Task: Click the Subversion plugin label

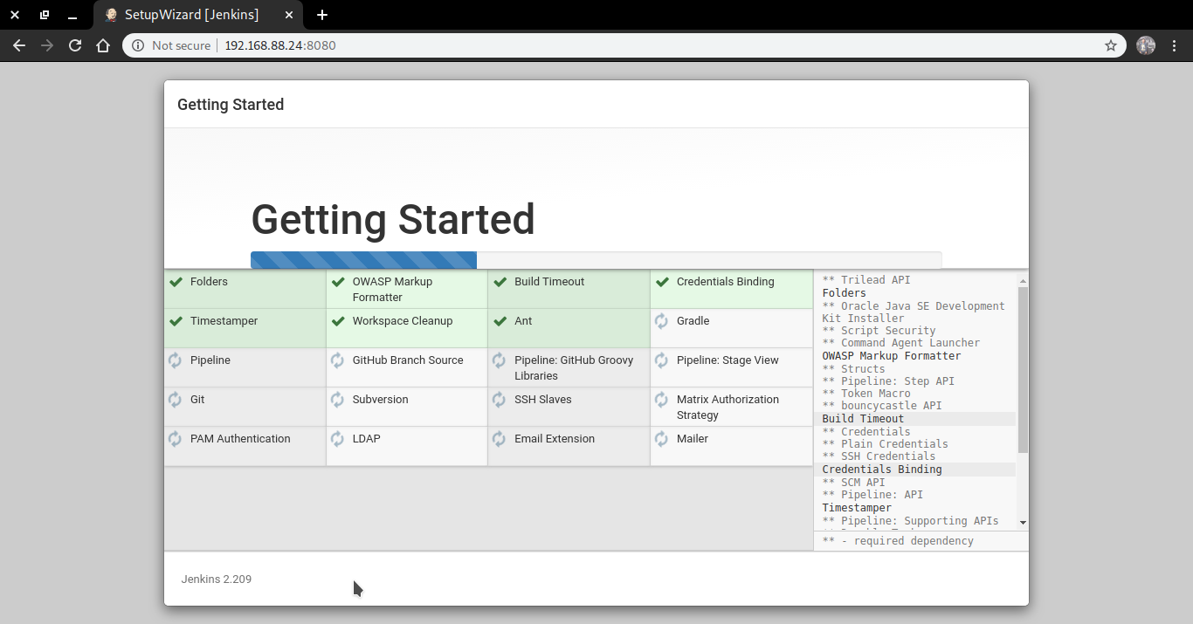Action: click(381, 400)
